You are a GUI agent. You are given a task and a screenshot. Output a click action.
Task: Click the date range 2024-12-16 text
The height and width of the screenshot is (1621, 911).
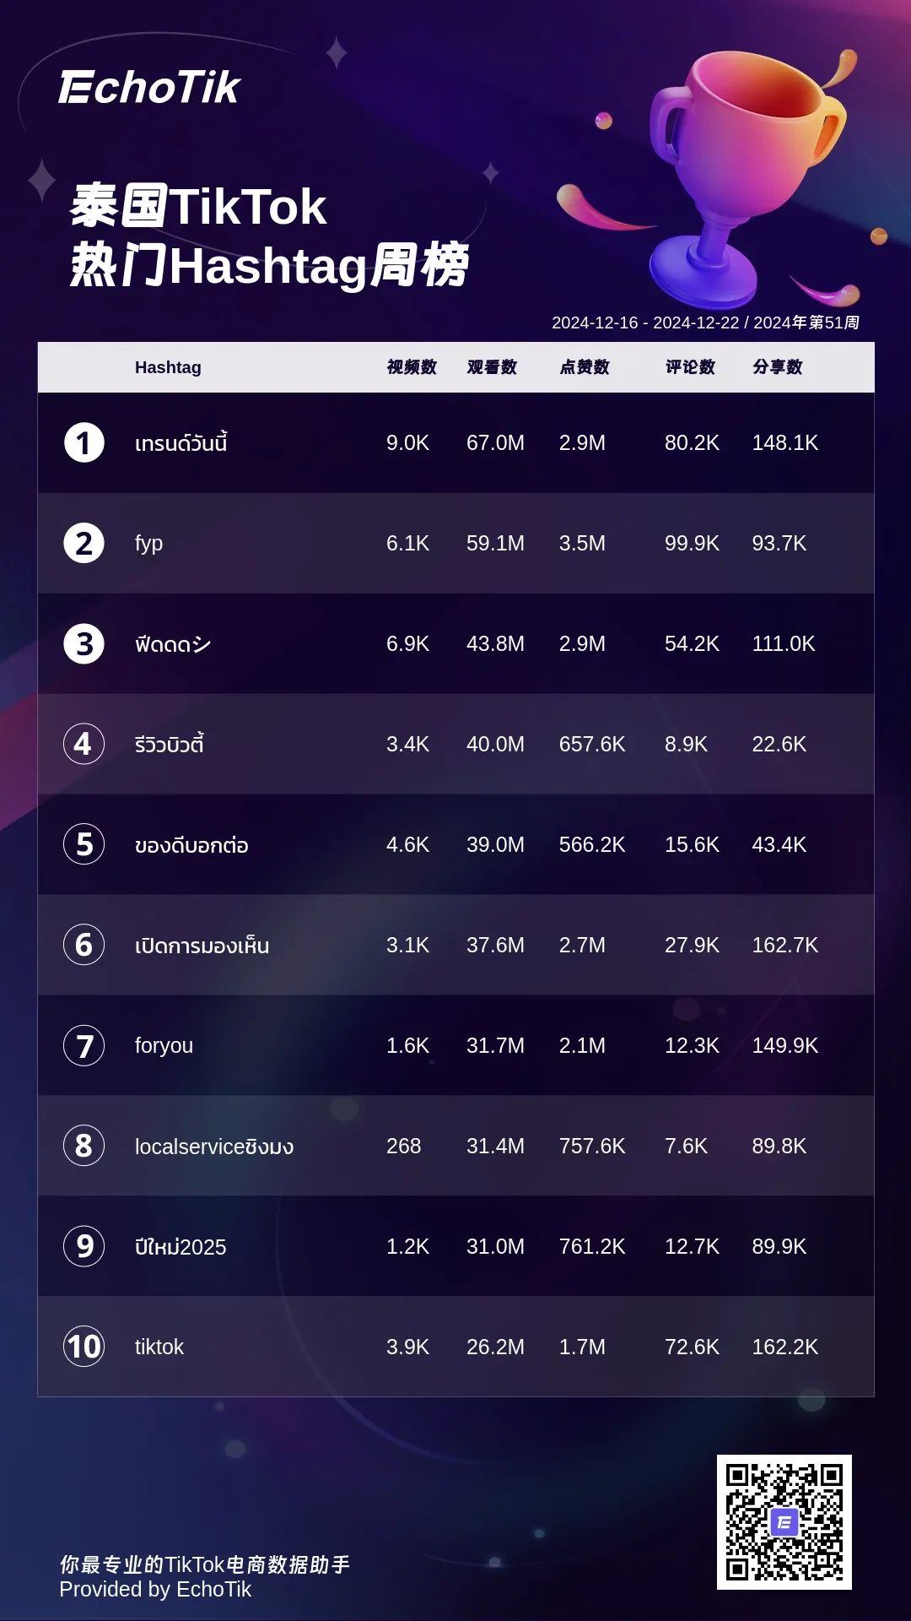(x=595, y=323)
